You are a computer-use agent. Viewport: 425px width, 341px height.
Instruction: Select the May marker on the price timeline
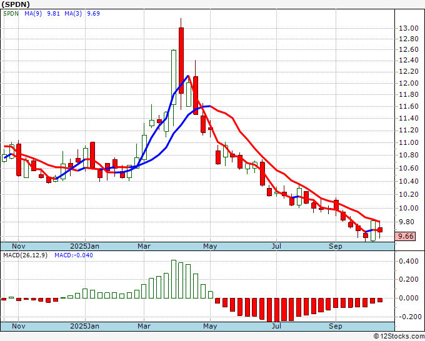tap(211, 246)
